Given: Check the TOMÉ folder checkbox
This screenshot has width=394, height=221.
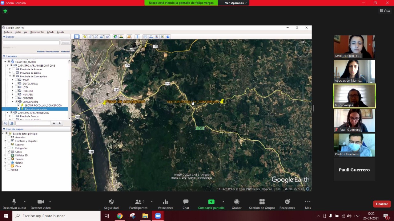Looking at the screenshot, I should [16, 80].
